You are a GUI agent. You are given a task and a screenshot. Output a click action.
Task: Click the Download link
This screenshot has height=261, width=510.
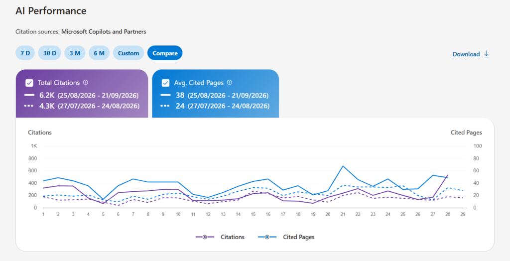click(x=471, y=54)
